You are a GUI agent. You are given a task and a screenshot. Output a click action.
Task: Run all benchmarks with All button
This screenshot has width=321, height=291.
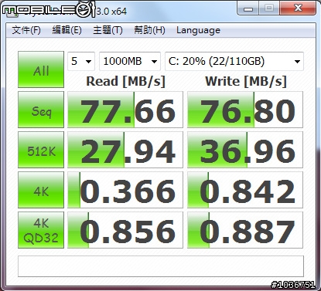[x=41, y=69]
